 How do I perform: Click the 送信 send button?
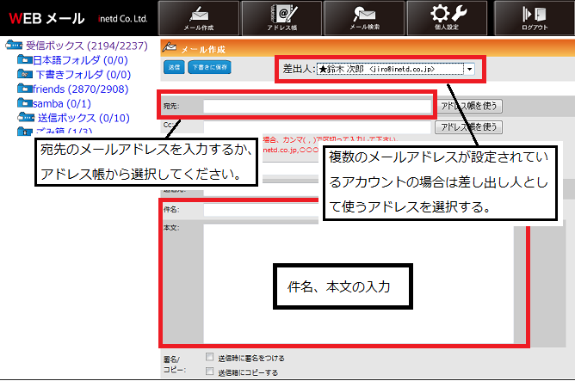(174, 67)
